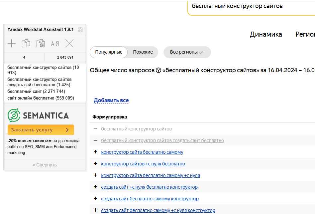
Task: Add 'конструктор сайтов +с нуля бесплатно' via plus
Action: click(95, 163)
